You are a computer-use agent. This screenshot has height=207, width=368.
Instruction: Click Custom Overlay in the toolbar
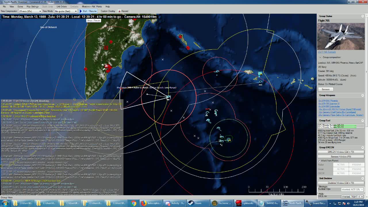[x=108, y=11]
